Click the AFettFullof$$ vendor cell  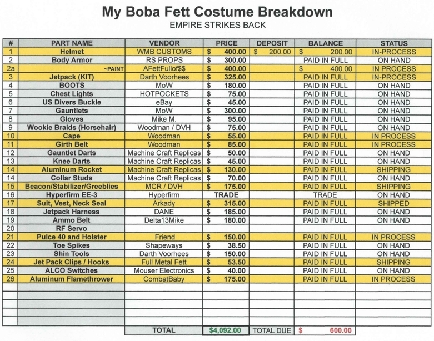(164, 69)
